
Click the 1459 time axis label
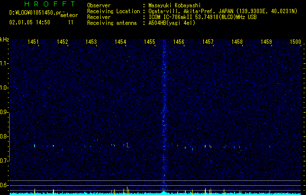266,41
